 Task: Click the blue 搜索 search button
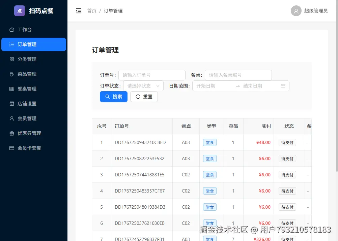113,97
